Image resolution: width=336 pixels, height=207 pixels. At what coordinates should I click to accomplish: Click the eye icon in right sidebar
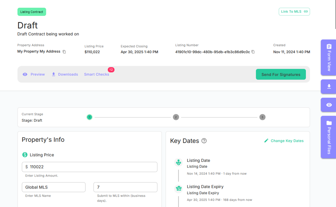click(x=329, y=105)
